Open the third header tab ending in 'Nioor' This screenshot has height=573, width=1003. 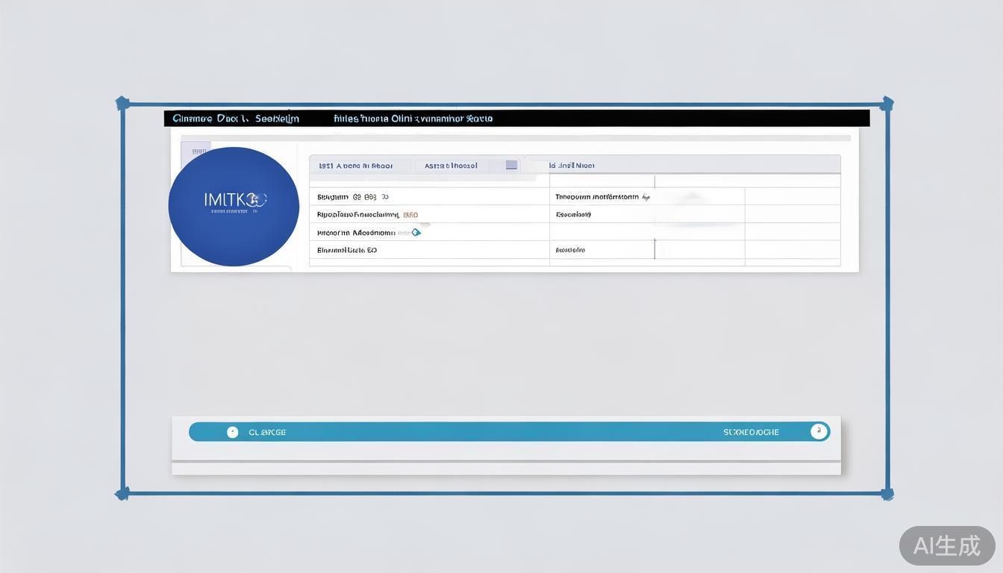572,166
